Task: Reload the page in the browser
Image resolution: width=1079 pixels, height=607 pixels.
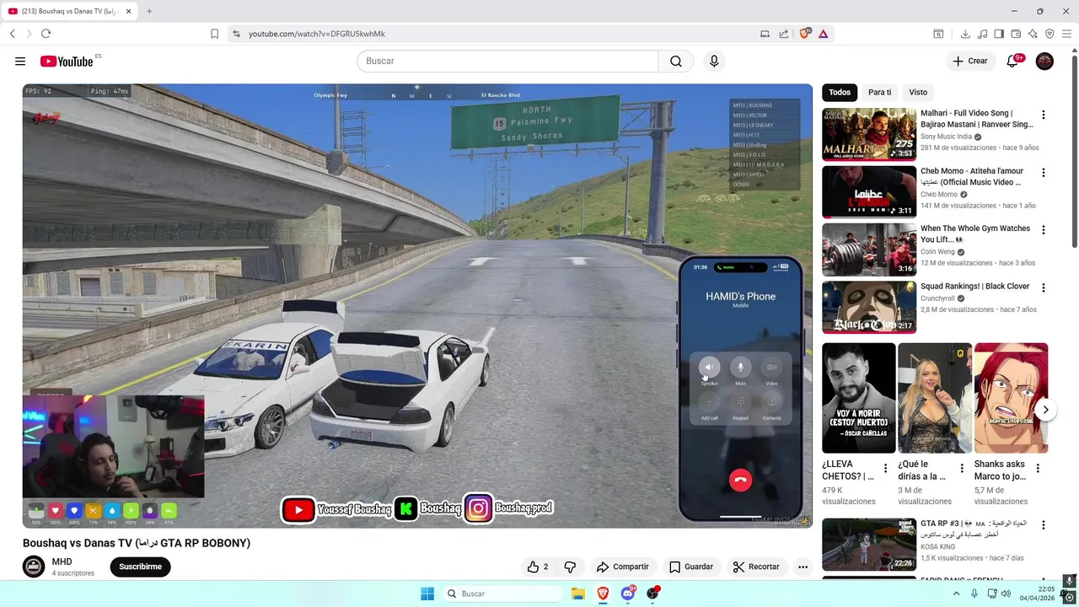Action: pyautogui.click(x=46, y=34)
